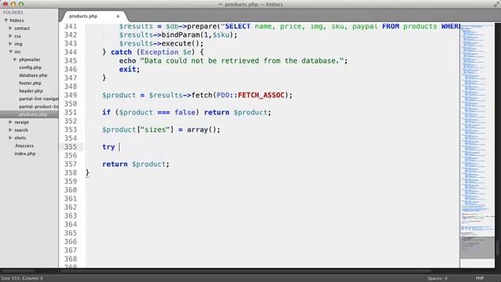Open config.php in sidebar
Viewport: 501px width, 282px height.
pyautogui.click(x=31, y=67)
